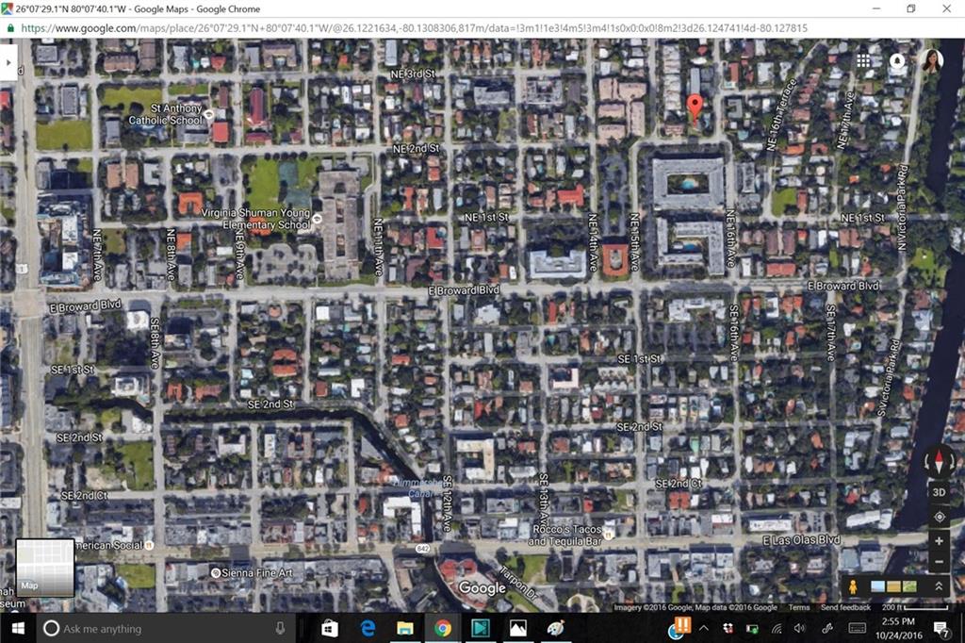Pick up the Street View pegman
Image resolution: width=965 pixels, height=643 pixels.
click(x=853, y=586)
